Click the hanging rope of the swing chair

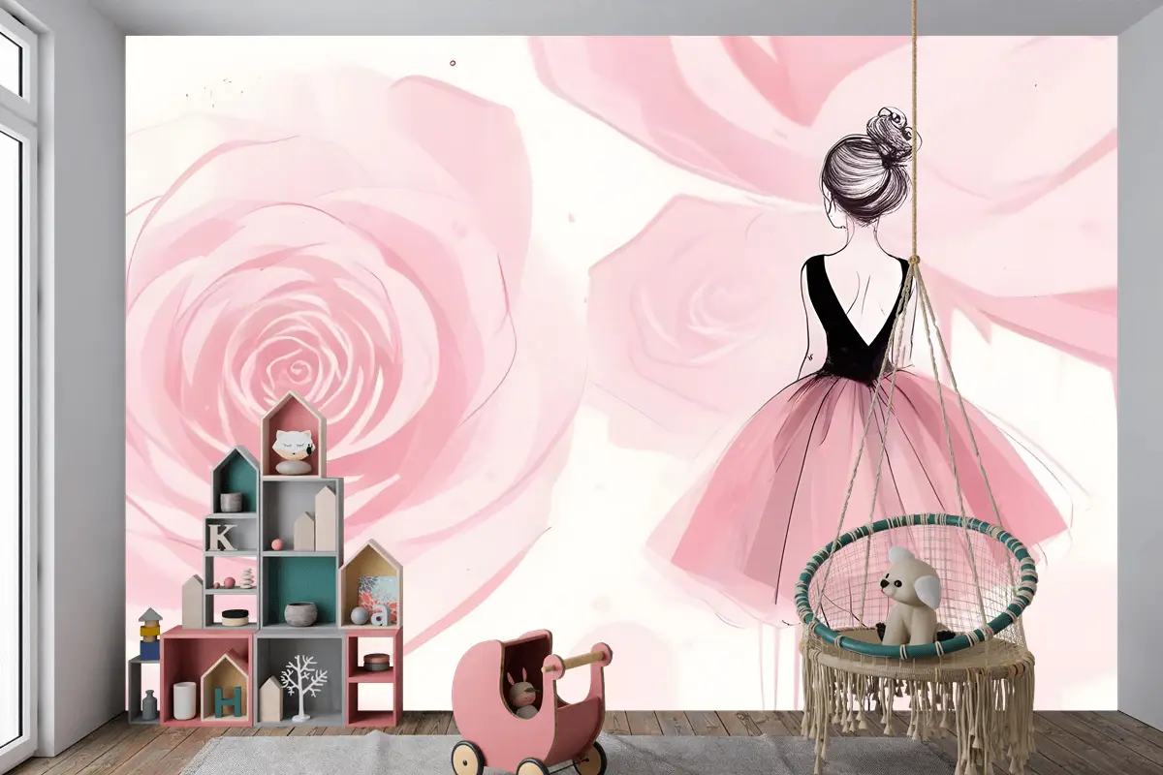pos(912,145)
